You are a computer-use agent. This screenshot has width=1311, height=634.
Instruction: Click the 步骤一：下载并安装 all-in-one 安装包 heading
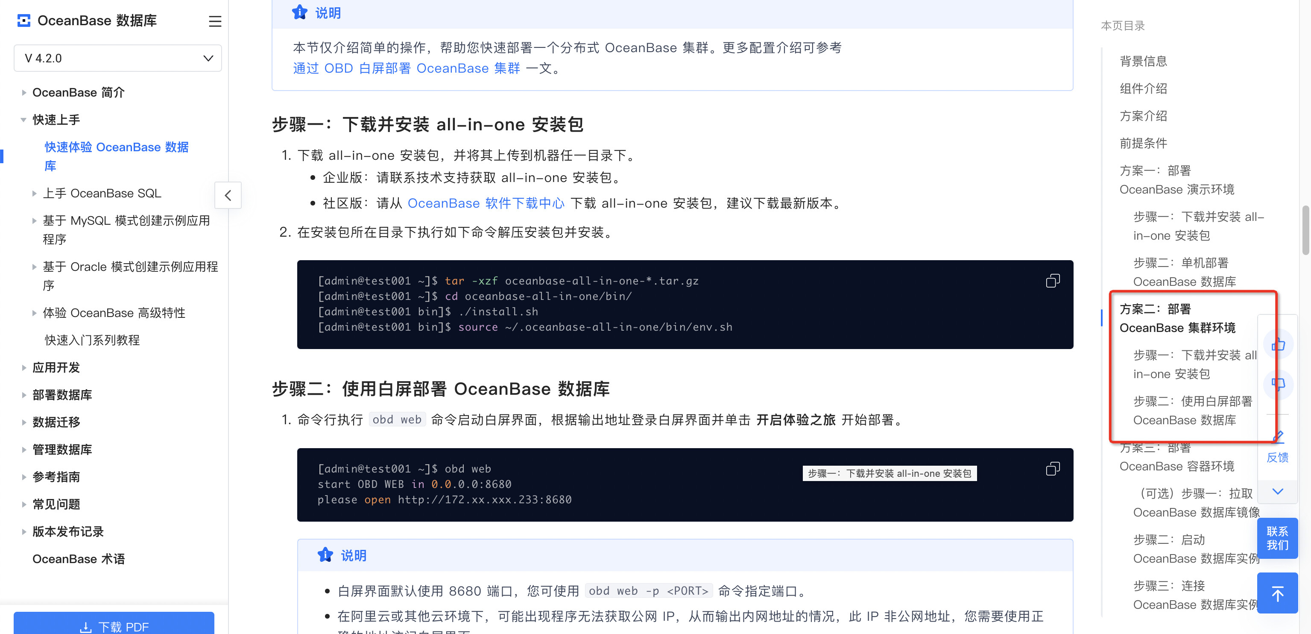(427, 124)
